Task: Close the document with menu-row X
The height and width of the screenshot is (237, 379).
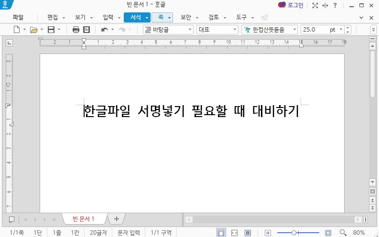Action: tap(371, 18)
